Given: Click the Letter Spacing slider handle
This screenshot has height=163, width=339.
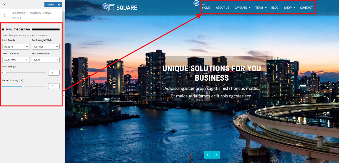Looking at the screenshot, I should tap(24, 86).
